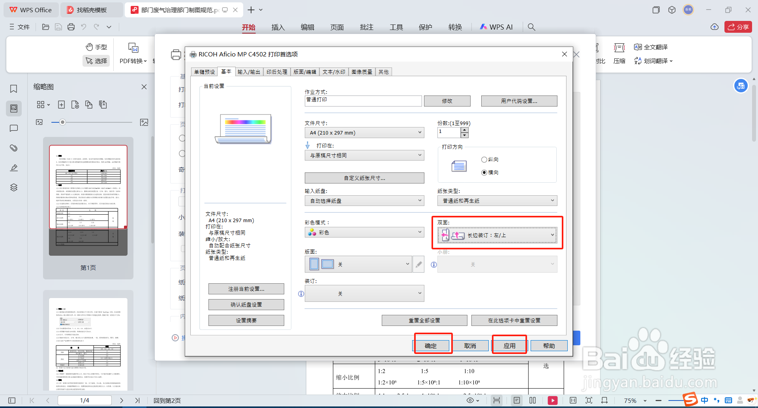Click the 取消 button

tap(470, 346)
